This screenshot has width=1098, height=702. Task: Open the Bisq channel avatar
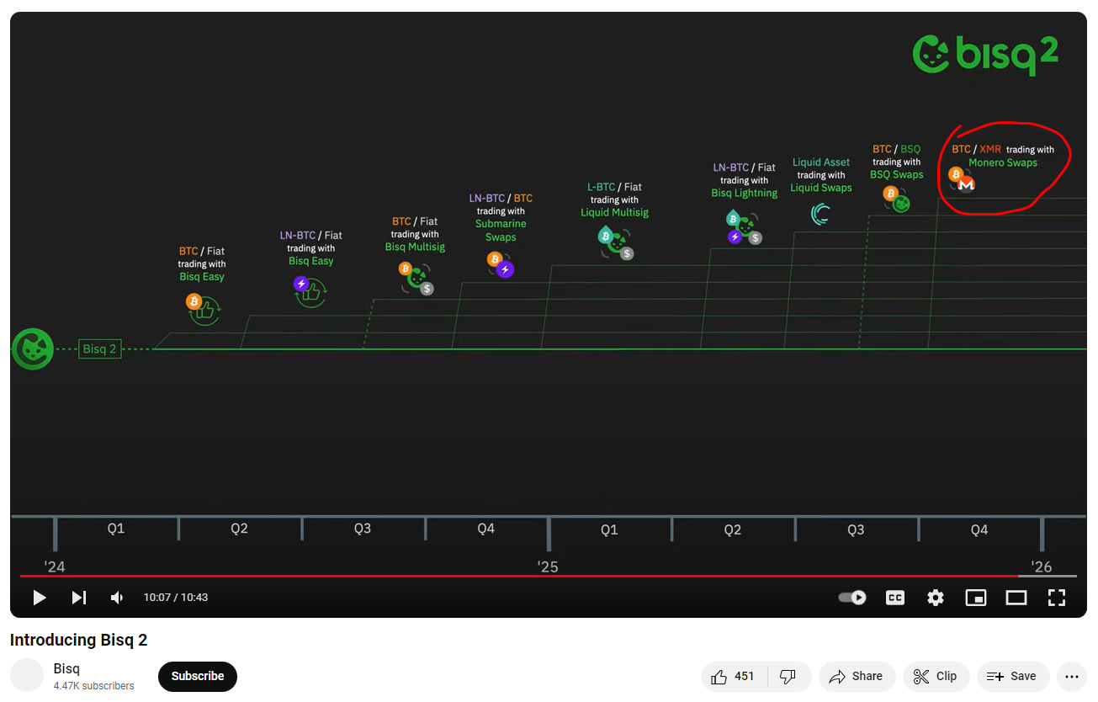(x=27, y=675)
